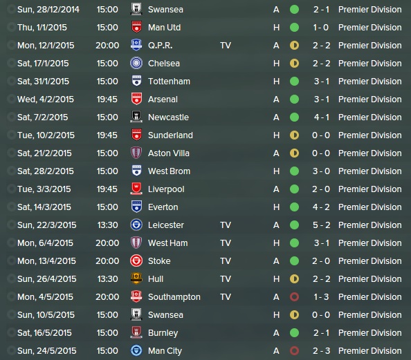Click the West Brom club badge
The height and width of the screenshot is (360, 411).
point(136,171)
